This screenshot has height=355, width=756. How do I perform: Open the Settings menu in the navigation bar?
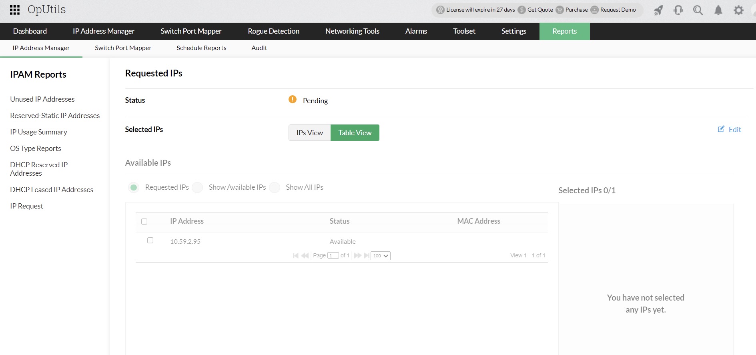coord(514,31)
